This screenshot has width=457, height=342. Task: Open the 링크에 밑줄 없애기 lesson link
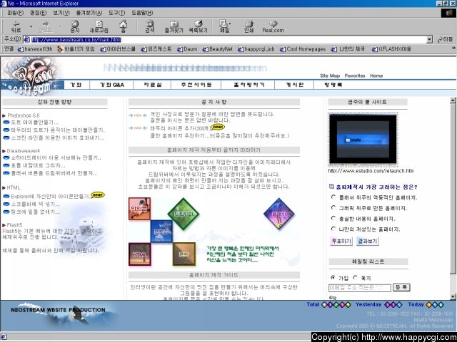point(36,212)
